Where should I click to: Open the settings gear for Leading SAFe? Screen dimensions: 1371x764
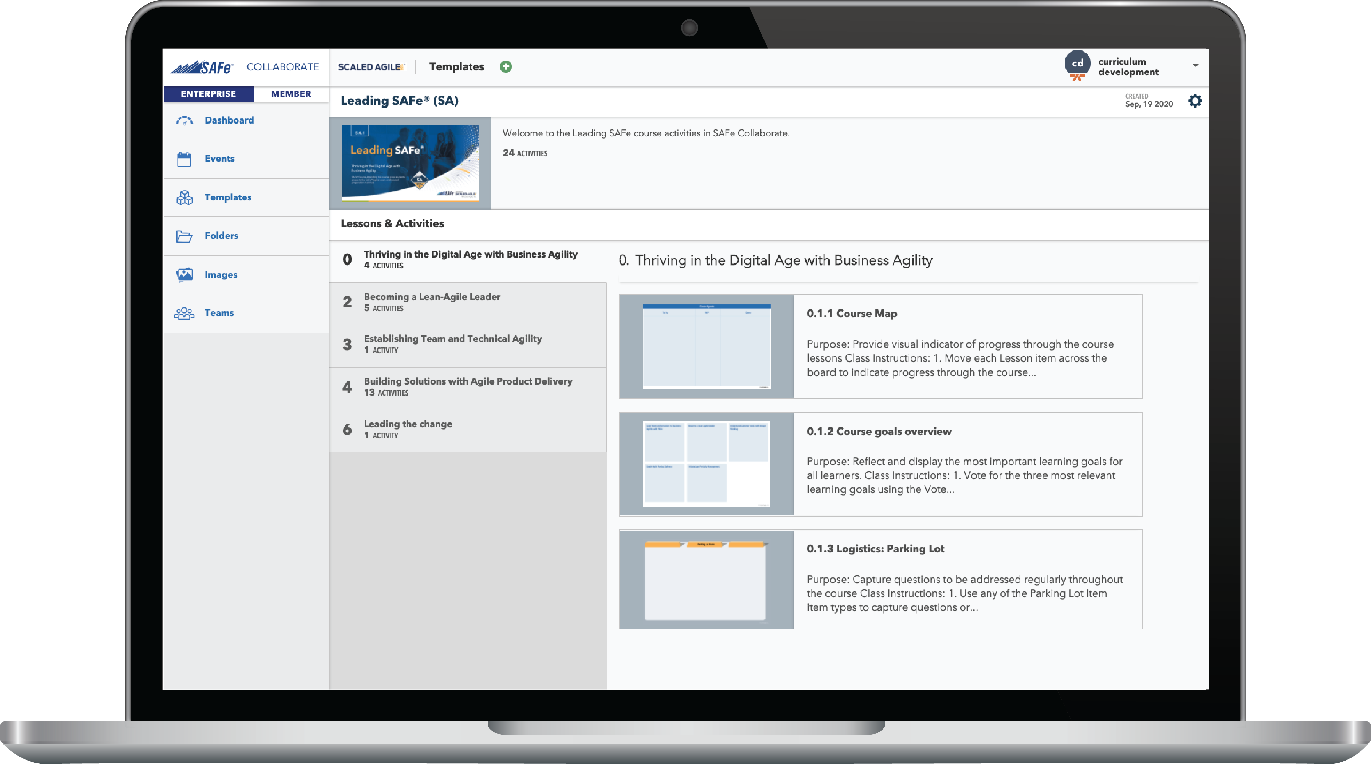coord(1195,101)
